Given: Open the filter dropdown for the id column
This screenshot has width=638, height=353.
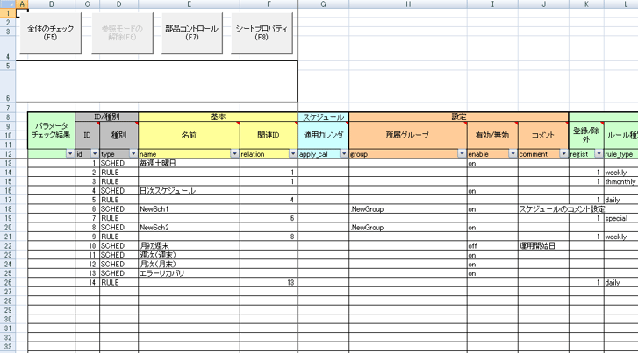Looking at the screenshot, I should click(94, 153).
